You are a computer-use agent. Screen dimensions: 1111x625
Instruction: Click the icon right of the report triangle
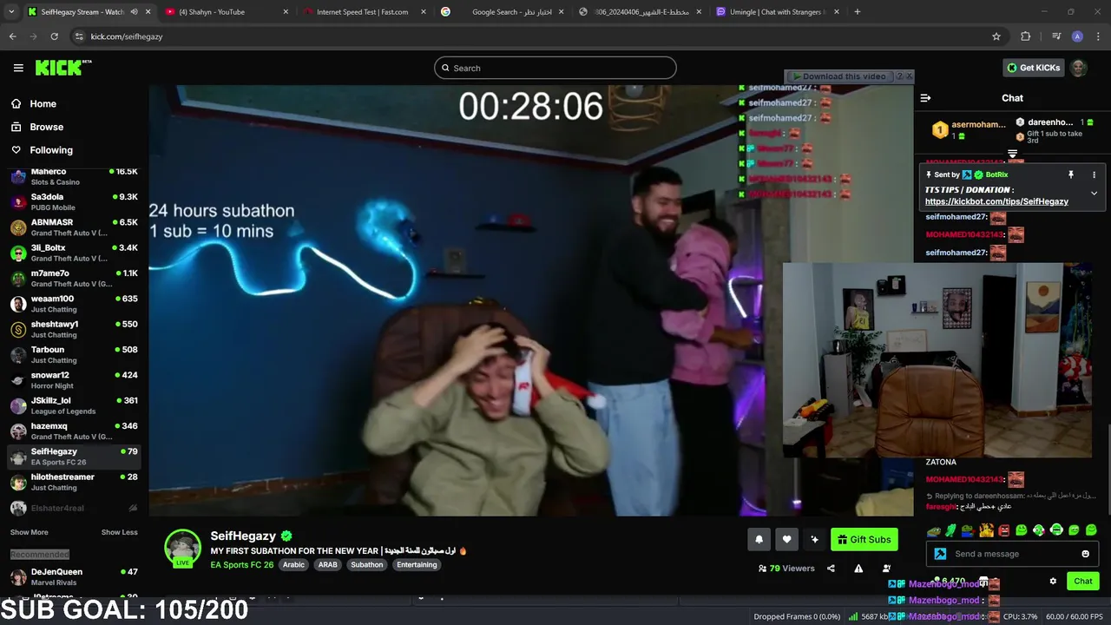pos(886,569)
